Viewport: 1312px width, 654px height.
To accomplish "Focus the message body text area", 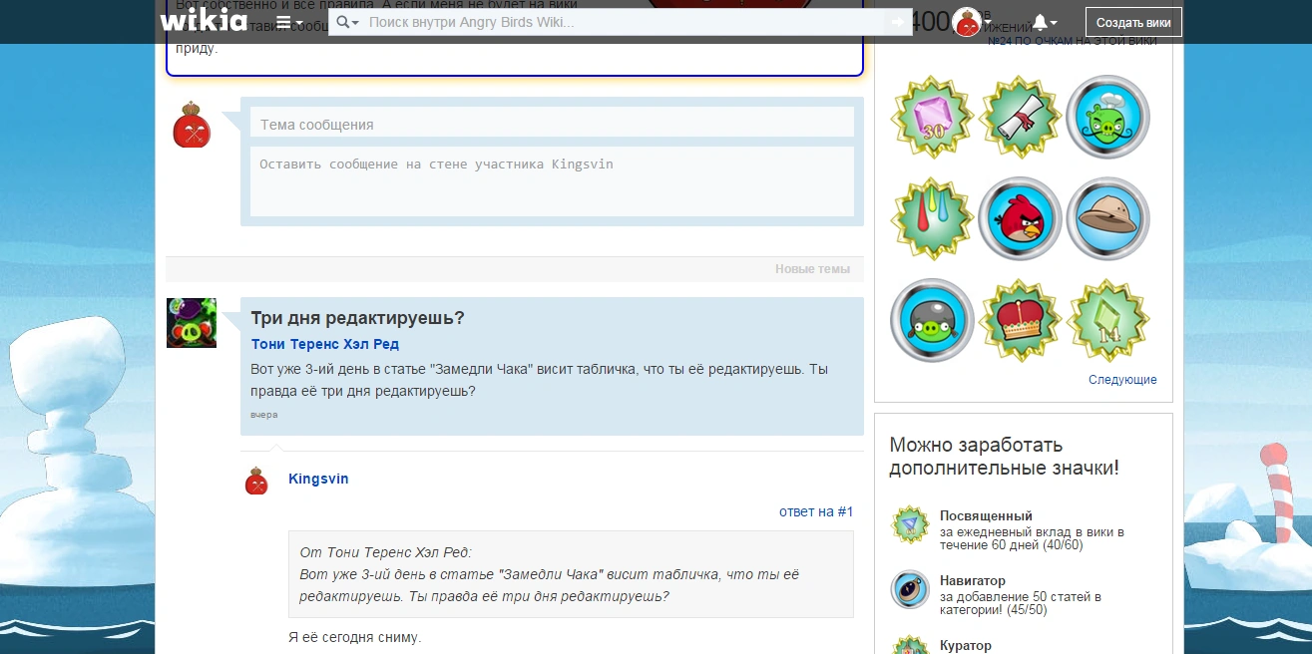I will click(x=552, y=181).
